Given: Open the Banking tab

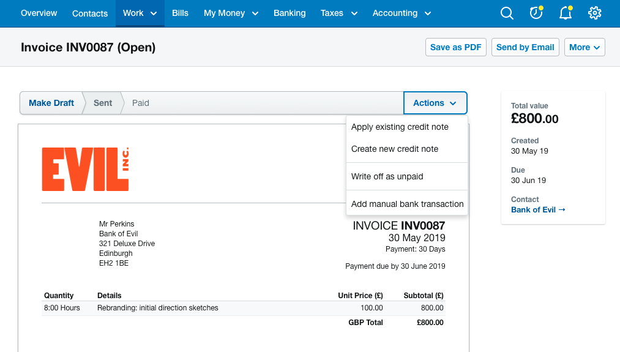Looking at the screenshot, I should (x=289, y=13).
